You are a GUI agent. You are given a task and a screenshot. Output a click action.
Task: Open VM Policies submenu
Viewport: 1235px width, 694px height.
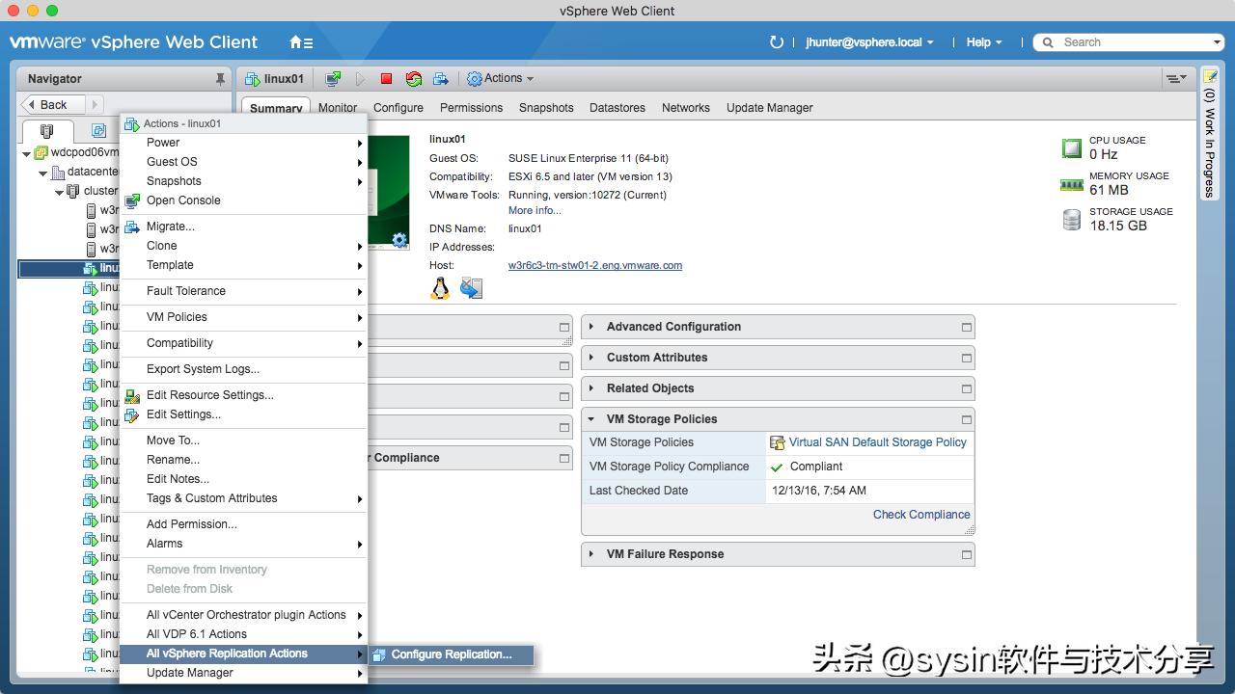point(243,317)
